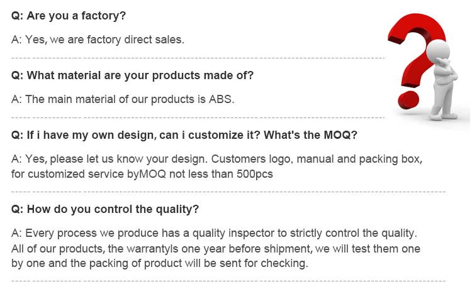
Task: Click the line mentioning 500pcs MOQ
Action: (142, 174)
